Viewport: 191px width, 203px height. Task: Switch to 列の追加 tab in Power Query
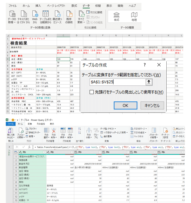click(41, 124)
